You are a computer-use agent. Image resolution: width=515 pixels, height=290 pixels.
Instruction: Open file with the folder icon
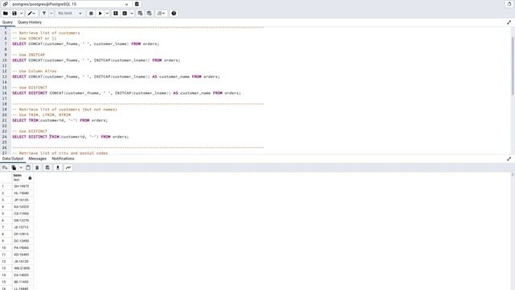6,14
